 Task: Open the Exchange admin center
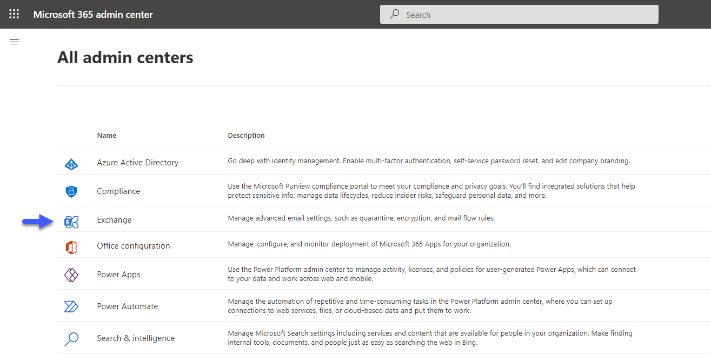(x=114, y=220)
